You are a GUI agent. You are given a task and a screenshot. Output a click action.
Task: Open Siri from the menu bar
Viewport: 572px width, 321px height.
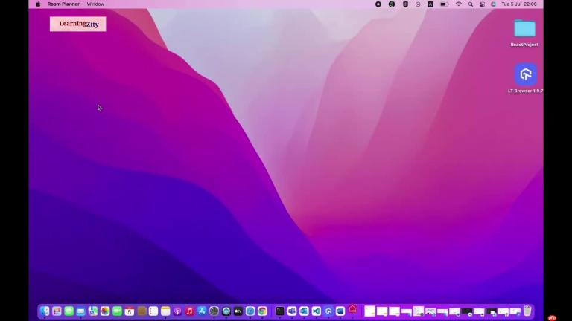493,4
